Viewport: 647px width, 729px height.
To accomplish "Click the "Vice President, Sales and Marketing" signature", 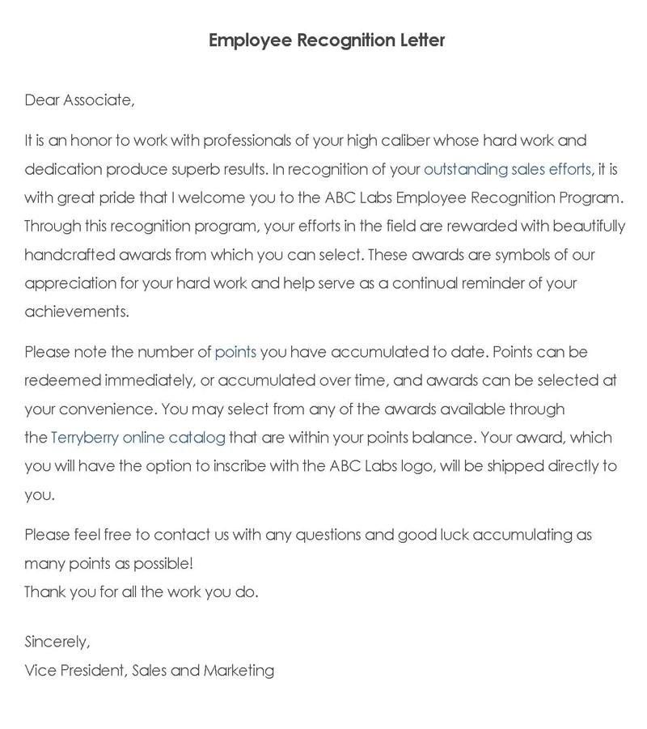I will (x=149, y=670).
